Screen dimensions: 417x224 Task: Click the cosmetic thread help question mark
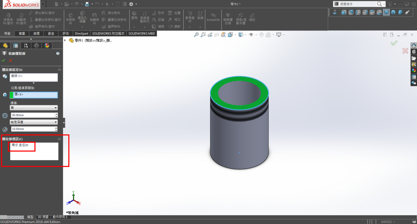[x=58, y=53]
